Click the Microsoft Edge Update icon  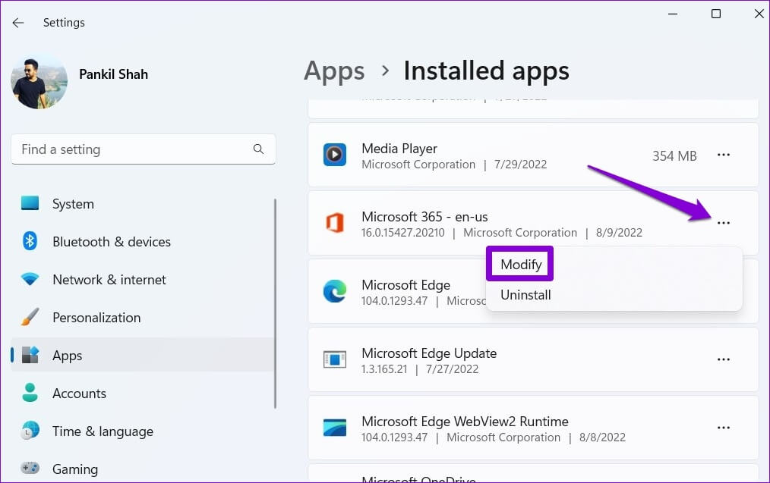tap(335, 359)
